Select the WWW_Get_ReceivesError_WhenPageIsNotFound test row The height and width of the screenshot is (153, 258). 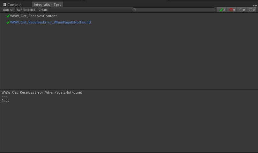point(50,22)
